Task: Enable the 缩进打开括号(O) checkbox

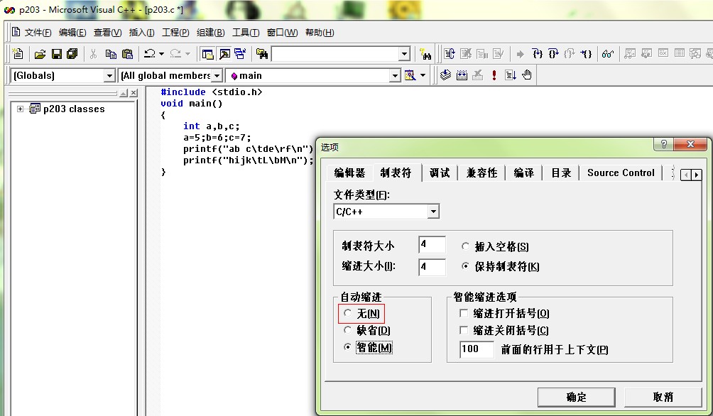Action: [x=464, y=313]
